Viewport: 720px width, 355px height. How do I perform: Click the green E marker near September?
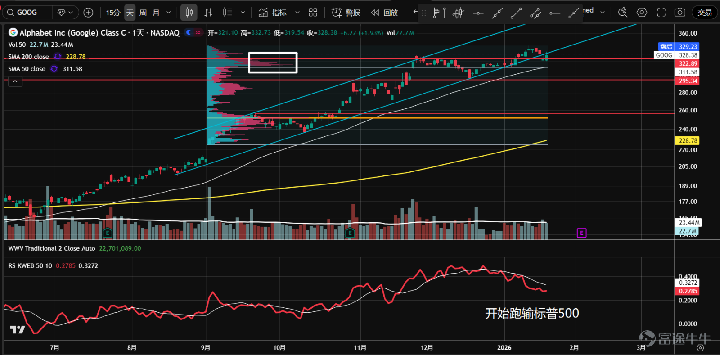pyautogui.click(x=107, y=233)
